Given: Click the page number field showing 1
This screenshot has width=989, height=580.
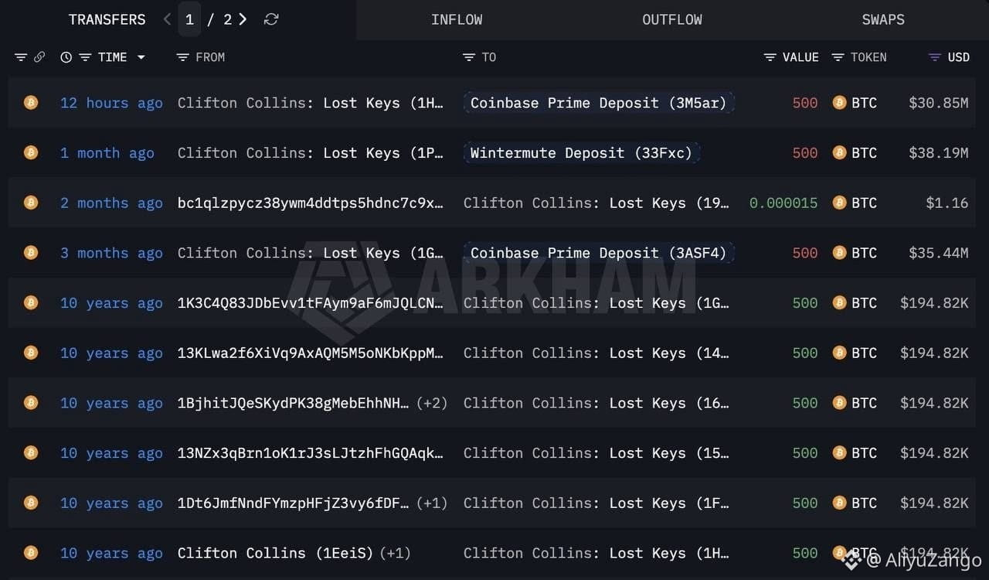Looking at the screenshot, I should point(189,19).
